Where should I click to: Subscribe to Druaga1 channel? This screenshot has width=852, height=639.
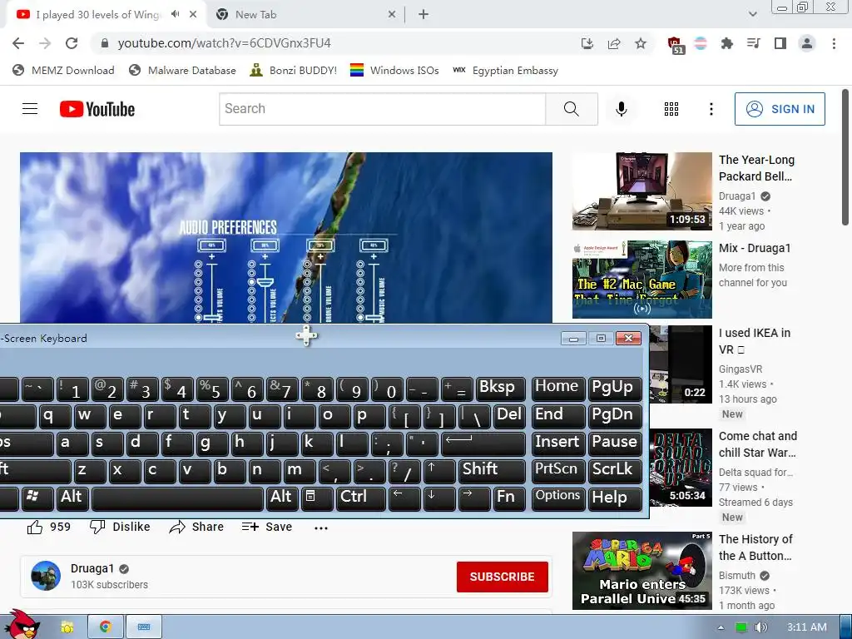pyautogui.click(x=502, y=577)
